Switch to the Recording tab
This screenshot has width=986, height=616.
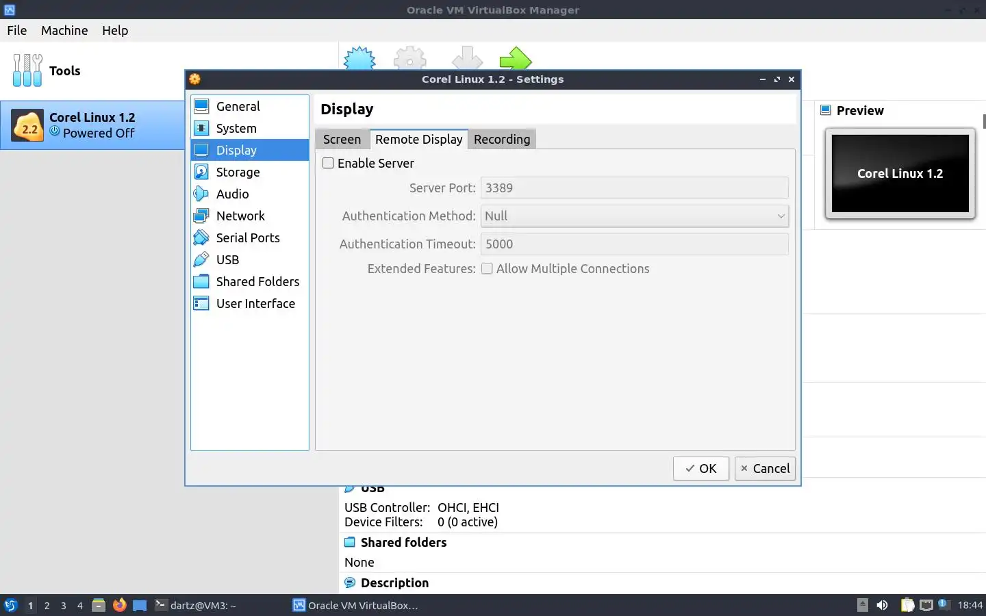tap(502, 139)
